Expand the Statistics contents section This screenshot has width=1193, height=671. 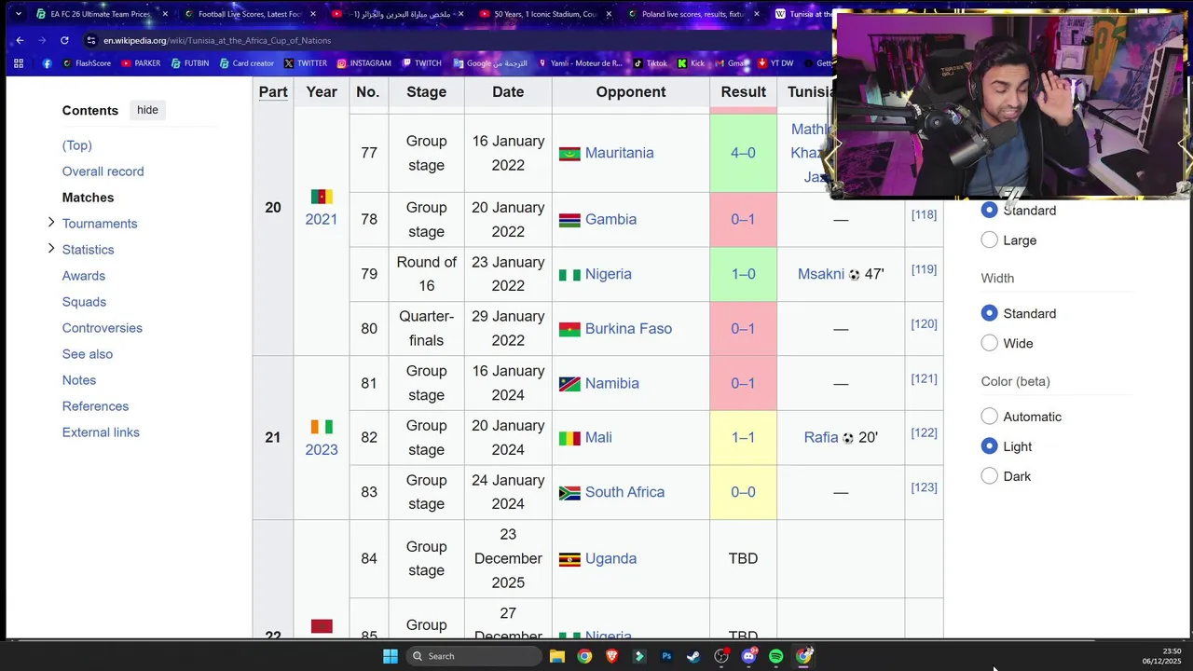tap(51, 249)
